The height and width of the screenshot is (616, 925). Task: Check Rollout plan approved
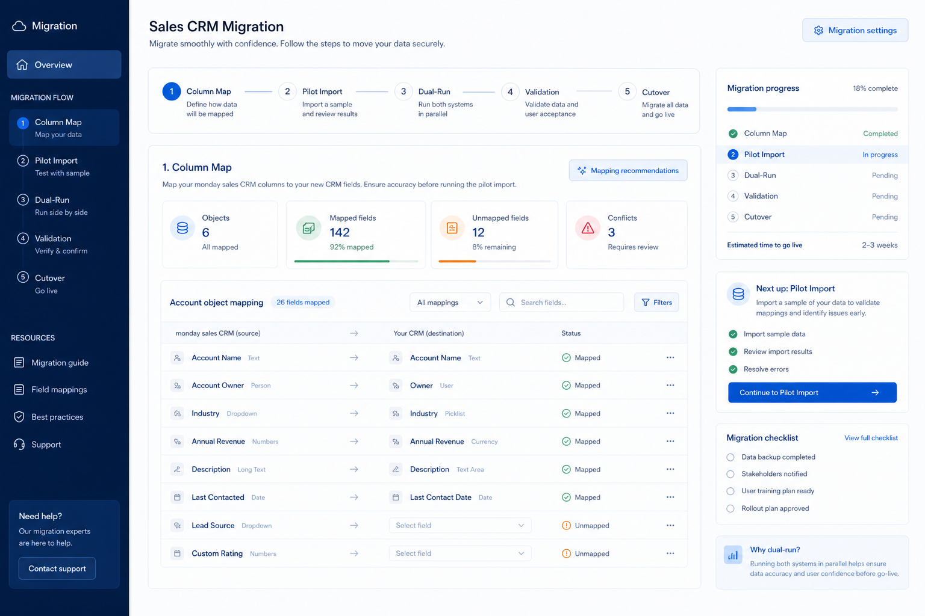tap(730, 508)
